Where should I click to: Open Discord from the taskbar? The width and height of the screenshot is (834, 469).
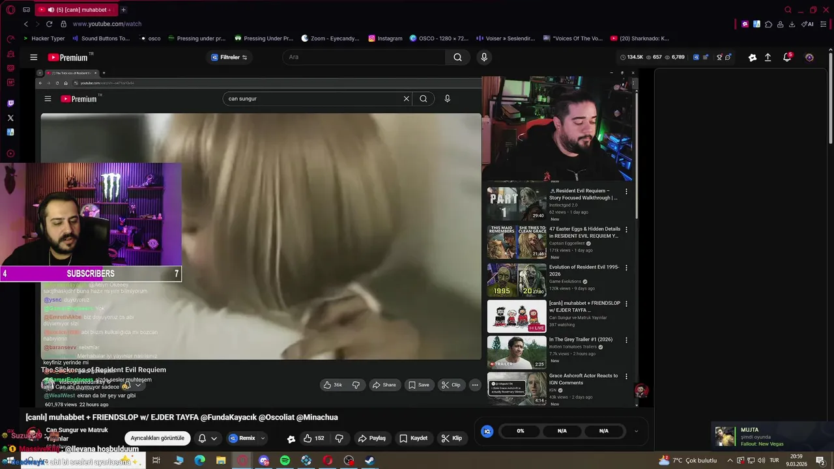pyautogui.click(x=264, y=461)
